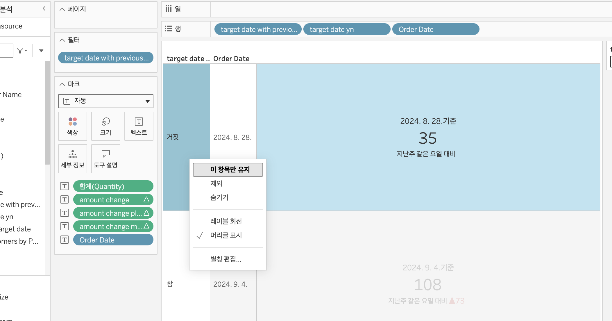Open the 자동 mark type dropdown

coord(106,101)
